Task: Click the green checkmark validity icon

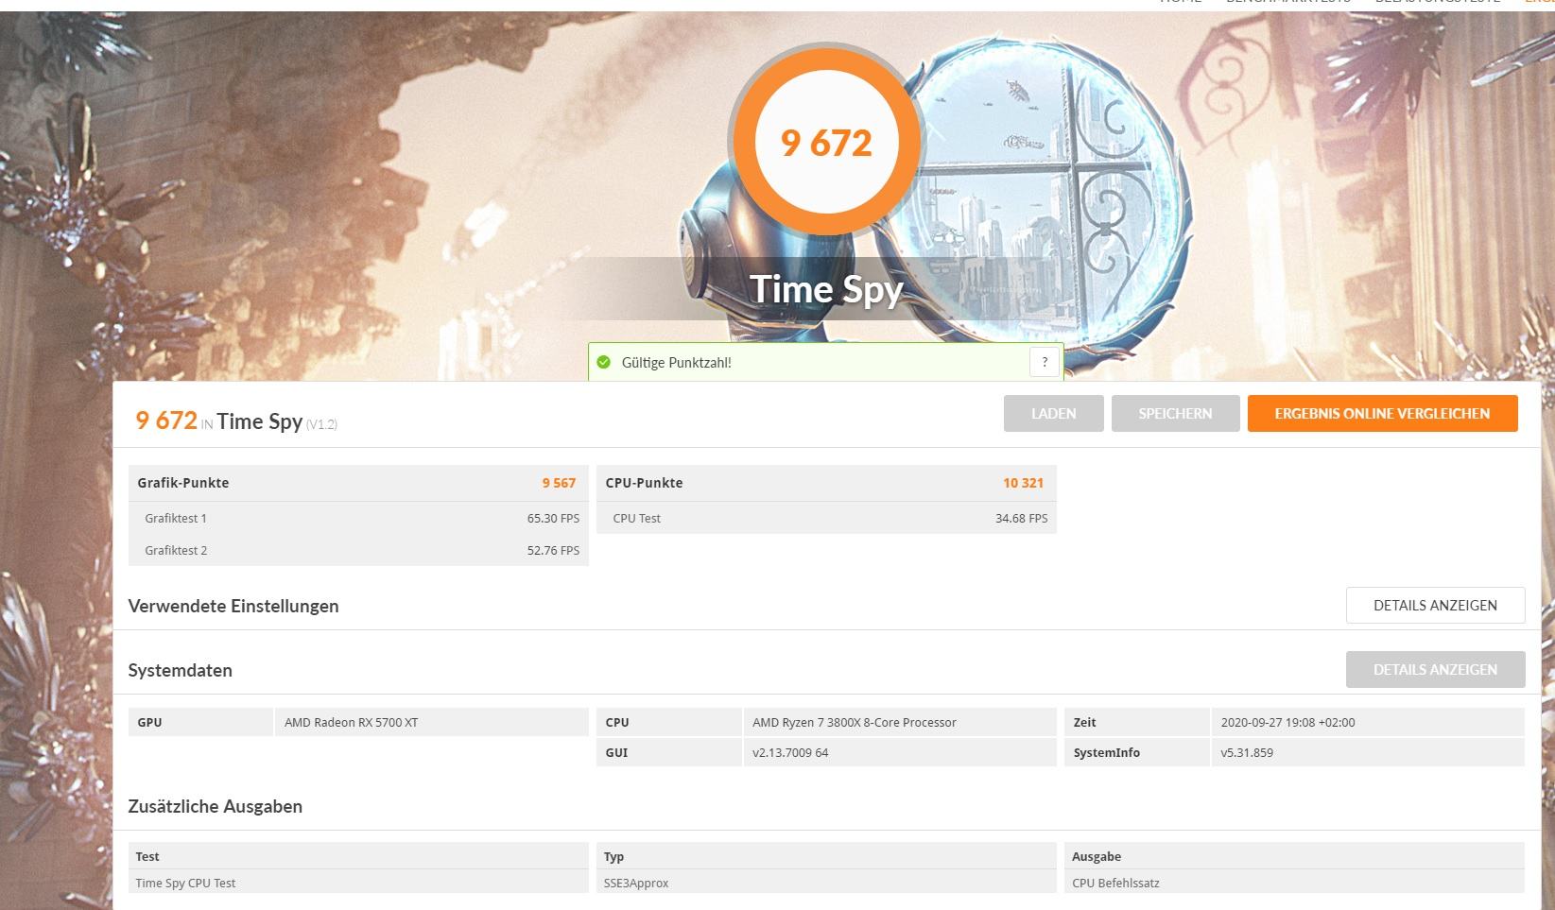Action: click(604, 362)
